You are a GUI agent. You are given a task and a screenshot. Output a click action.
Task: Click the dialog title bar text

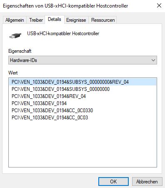click(65, 6)
